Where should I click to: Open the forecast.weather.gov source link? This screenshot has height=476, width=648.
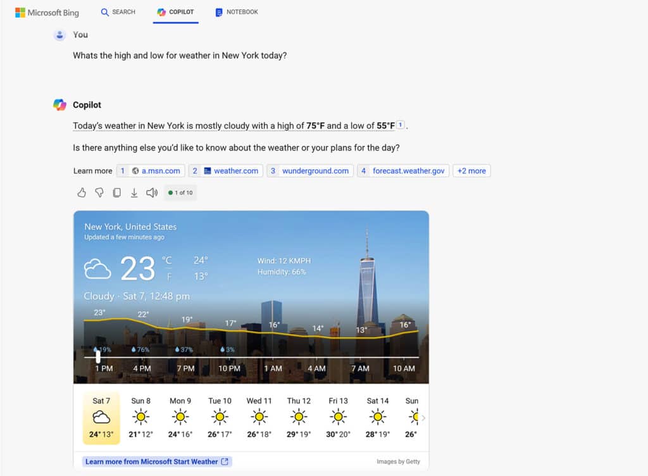tap(403, 171)
